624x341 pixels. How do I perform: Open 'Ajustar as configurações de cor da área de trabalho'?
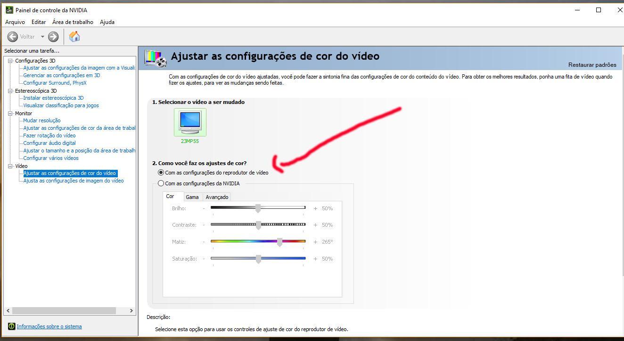[79, 128]
